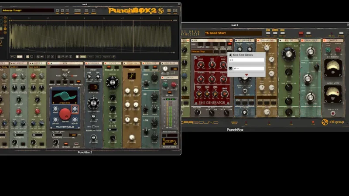Select Amp envelope tab under waveform
Viewport: 349px width, 196px height.
[x=83, y=57]
